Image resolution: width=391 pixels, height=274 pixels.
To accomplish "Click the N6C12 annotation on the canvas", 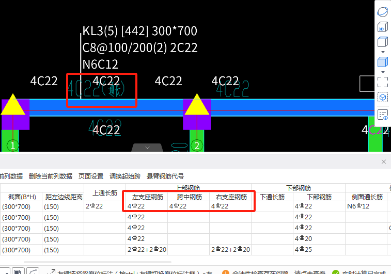I will (x=100, y=65).
